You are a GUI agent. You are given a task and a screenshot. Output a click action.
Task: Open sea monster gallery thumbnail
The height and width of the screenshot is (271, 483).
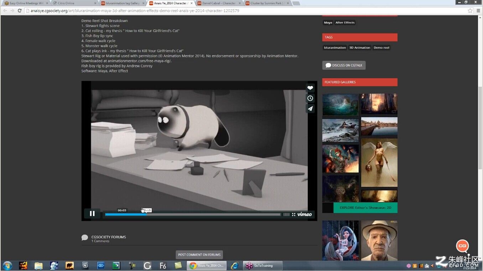click(340, 104)
